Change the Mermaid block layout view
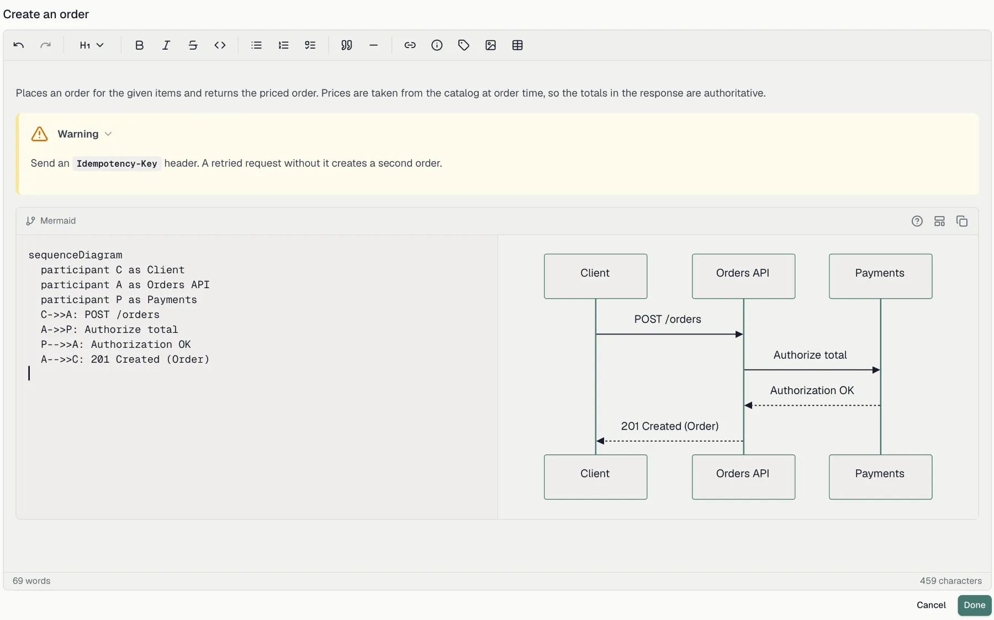The height and width of the screenshot is (620, 994). (939, 221)
